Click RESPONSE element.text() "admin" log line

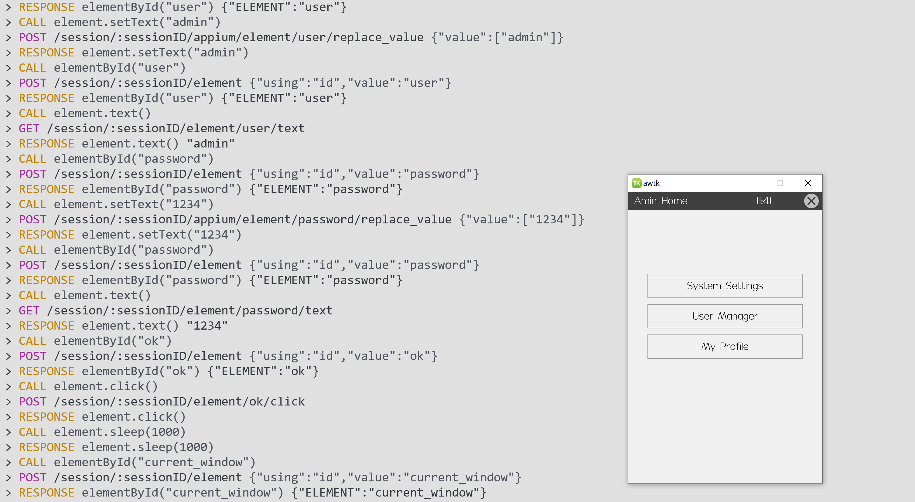pyautogui.click(x=126, y=144)
